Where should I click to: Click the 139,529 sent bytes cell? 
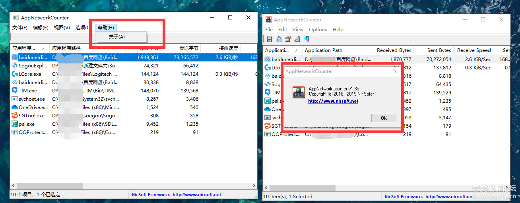(442, 92)
